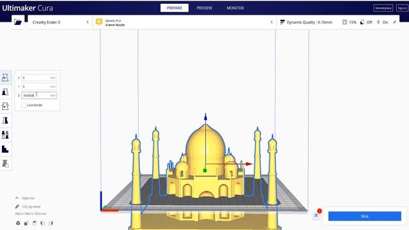Image resolution: width=409 pixels, height=230 pixels.
Task: Click the adhesion On icon
Action: point(378,22)
